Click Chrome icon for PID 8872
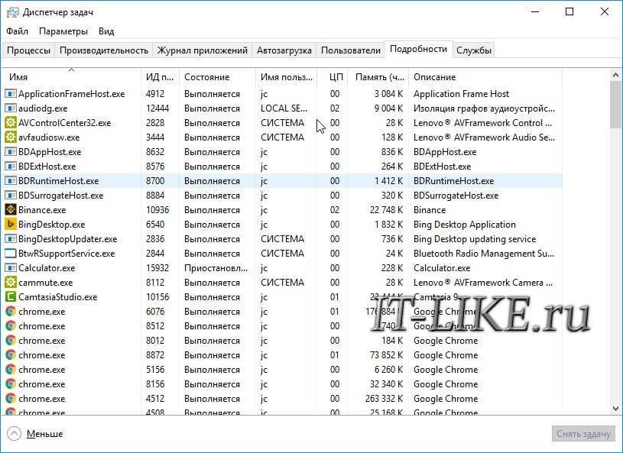Screen dimensions: 623x453 [x=11, y=355]
